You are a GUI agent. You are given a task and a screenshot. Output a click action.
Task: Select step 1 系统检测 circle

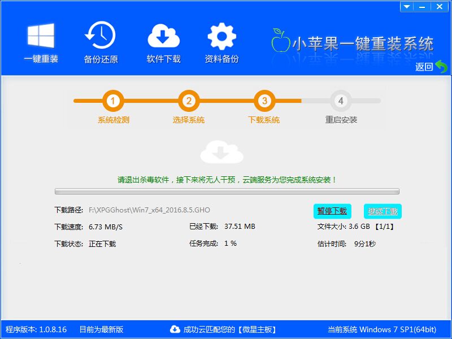(113, 101)
